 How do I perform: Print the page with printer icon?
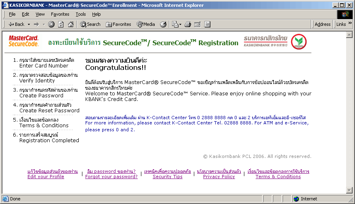tap(188, 24)
